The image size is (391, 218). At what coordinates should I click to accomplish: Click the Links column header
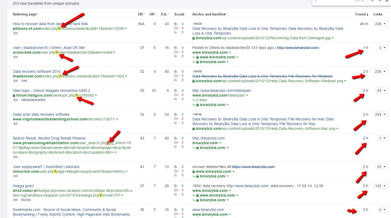[x=378, y=14]
